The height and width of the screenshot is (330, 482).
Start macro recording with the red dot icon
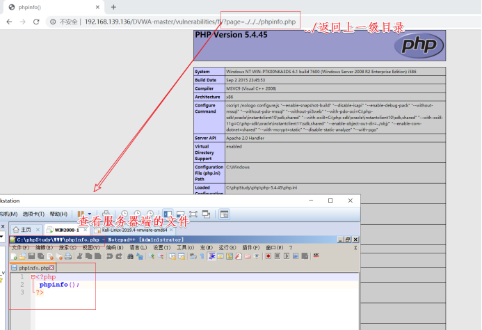(268, 256)
